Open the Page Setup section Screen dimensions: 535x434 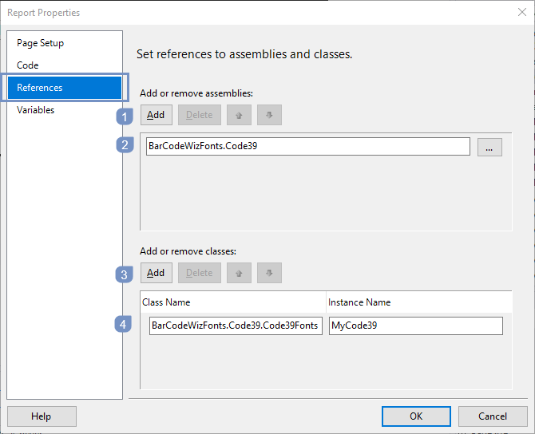coord(40,43)
